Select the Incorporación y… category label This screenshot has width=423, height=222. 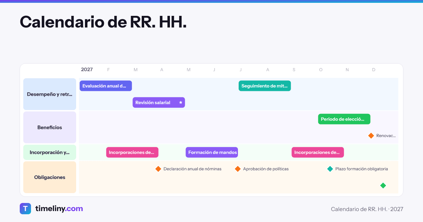point(50,152)
